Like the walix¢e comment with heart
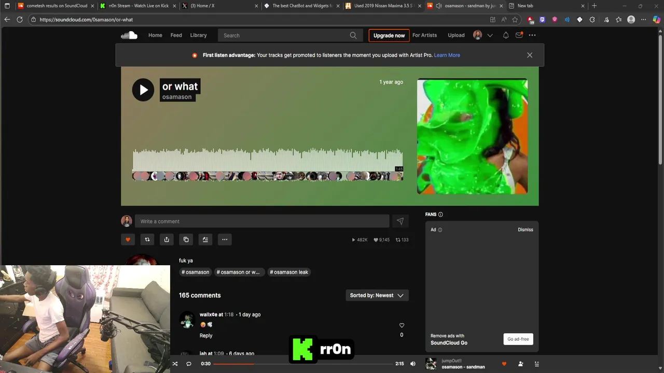Viewport: 664px width, 373px height. click(x=402, y=325)
